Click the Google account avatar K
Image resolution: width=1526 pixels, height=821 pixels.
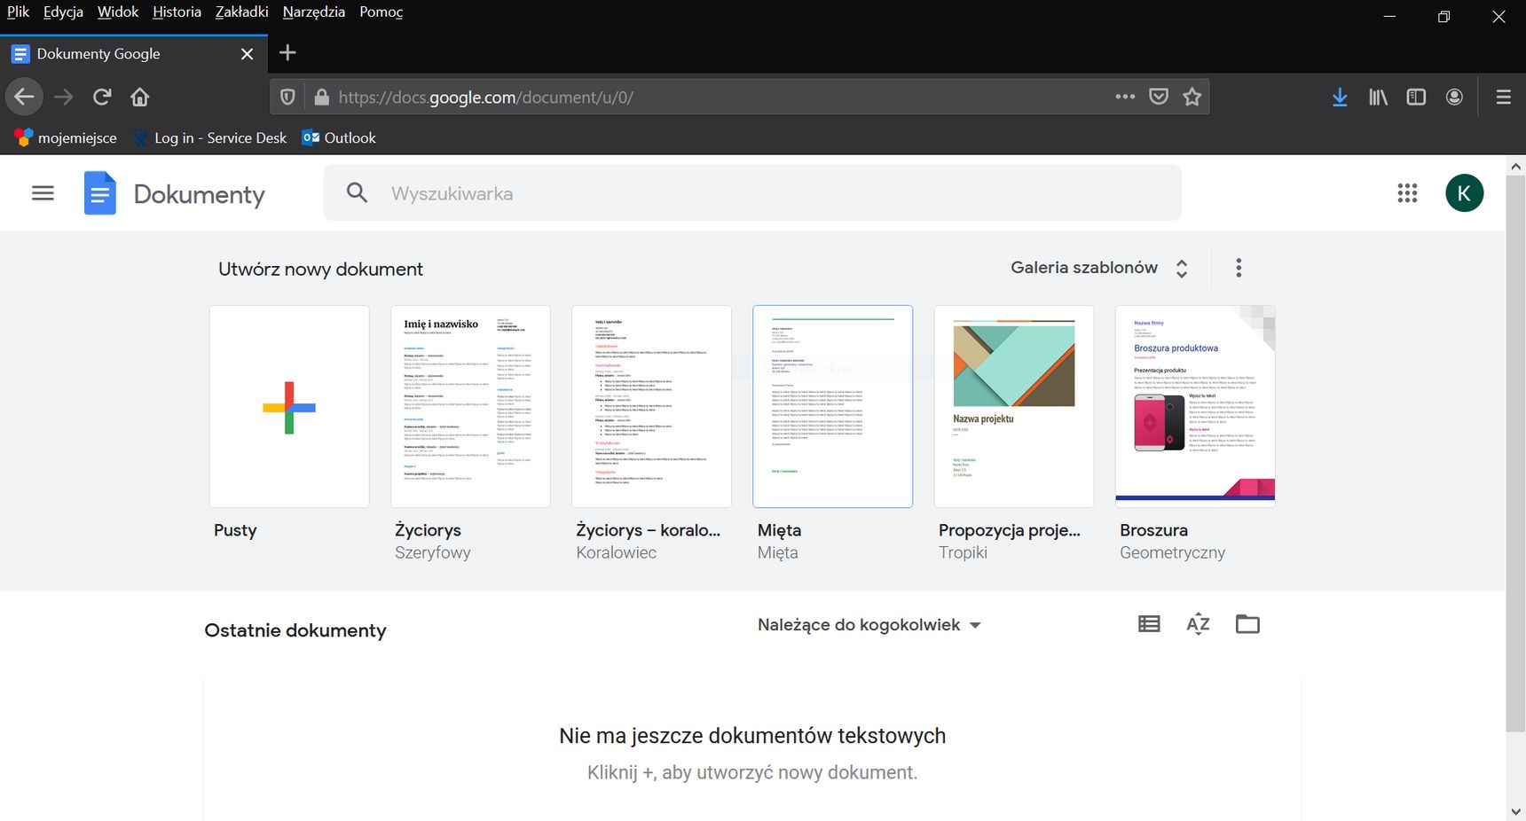click(1464, 193)
